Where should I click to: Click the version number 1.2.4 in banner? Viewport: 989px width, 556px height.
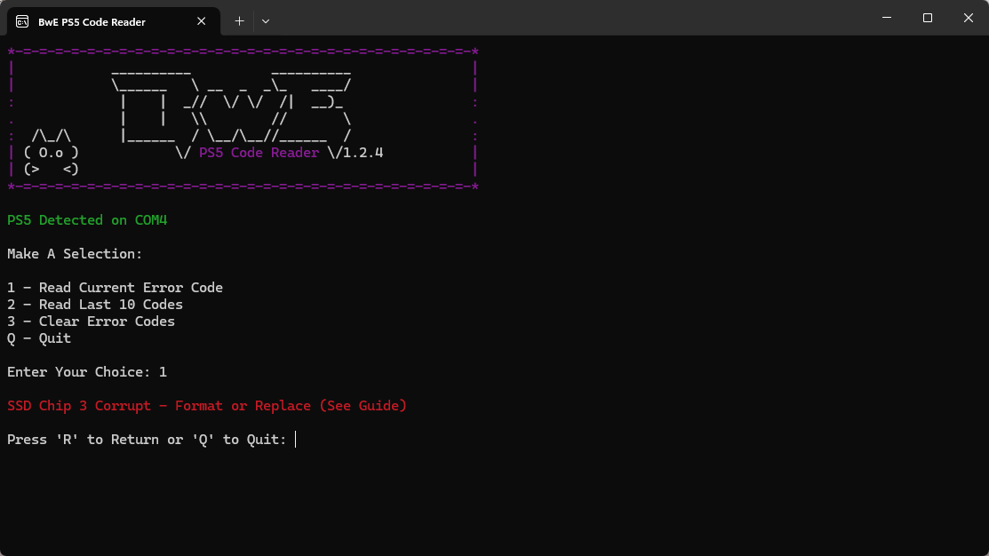tap(363, 153)
